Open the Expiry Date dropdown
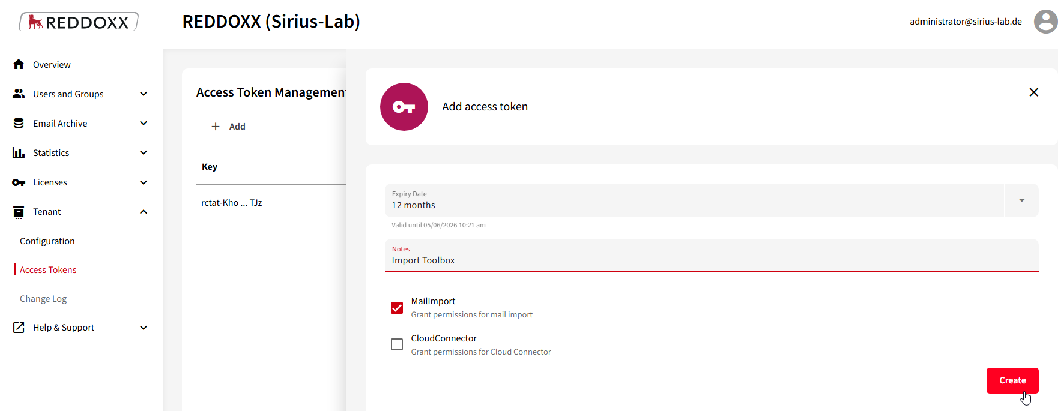 click(x=1021, y=200)
